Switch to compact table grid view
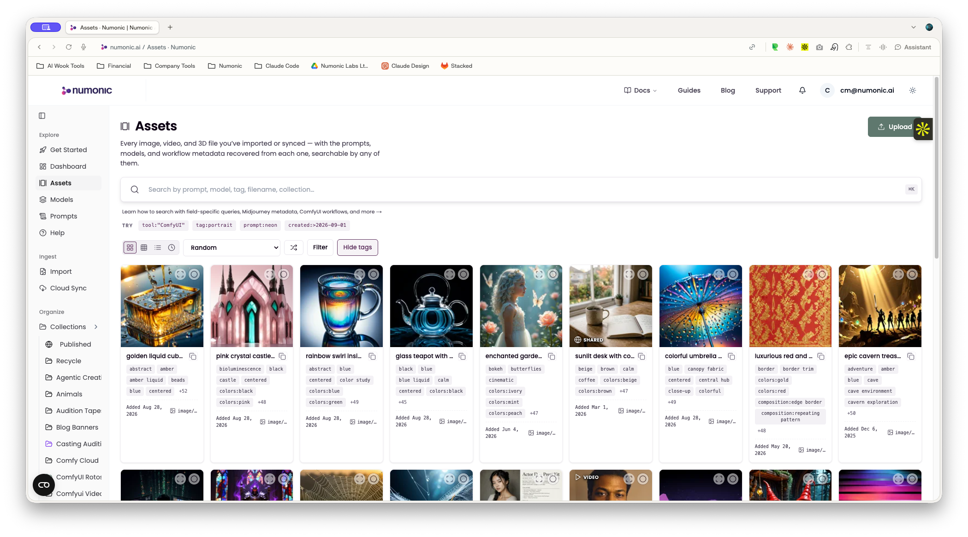This screenshot has width=968, height=537. pyautogui.click(x=144, y=248)
